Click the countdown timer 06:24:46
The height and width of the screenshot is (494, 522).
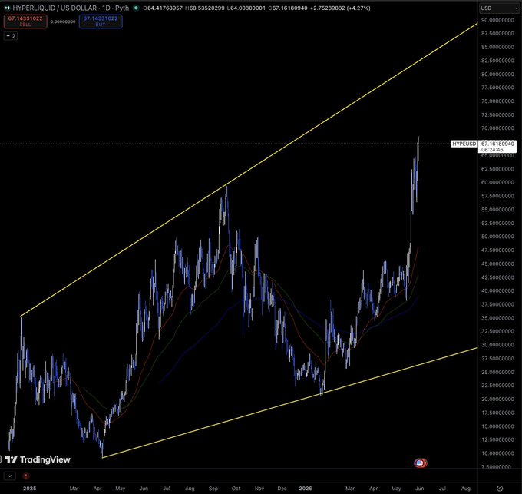click(x=492, y=150)
